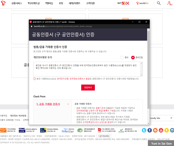This screenshot has width=174, height=146.
Task: Open the 이용자 피해예방 가이드 link
Action: click(10, 120)
